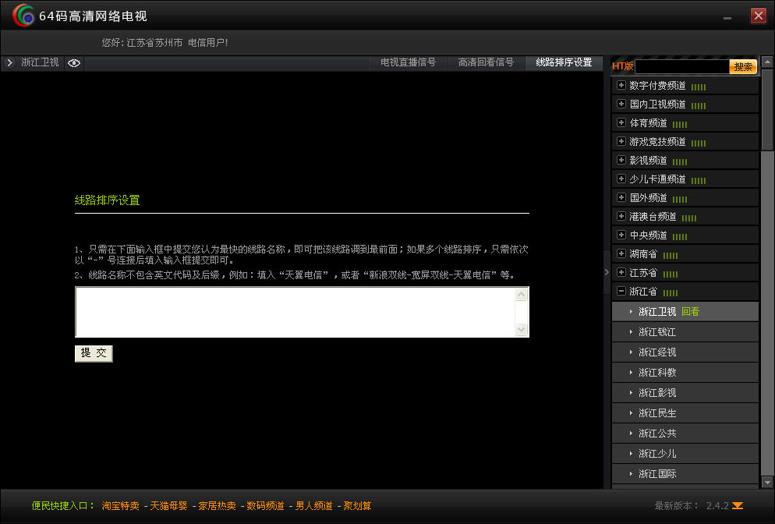Click the 搜索 search button

743,67
